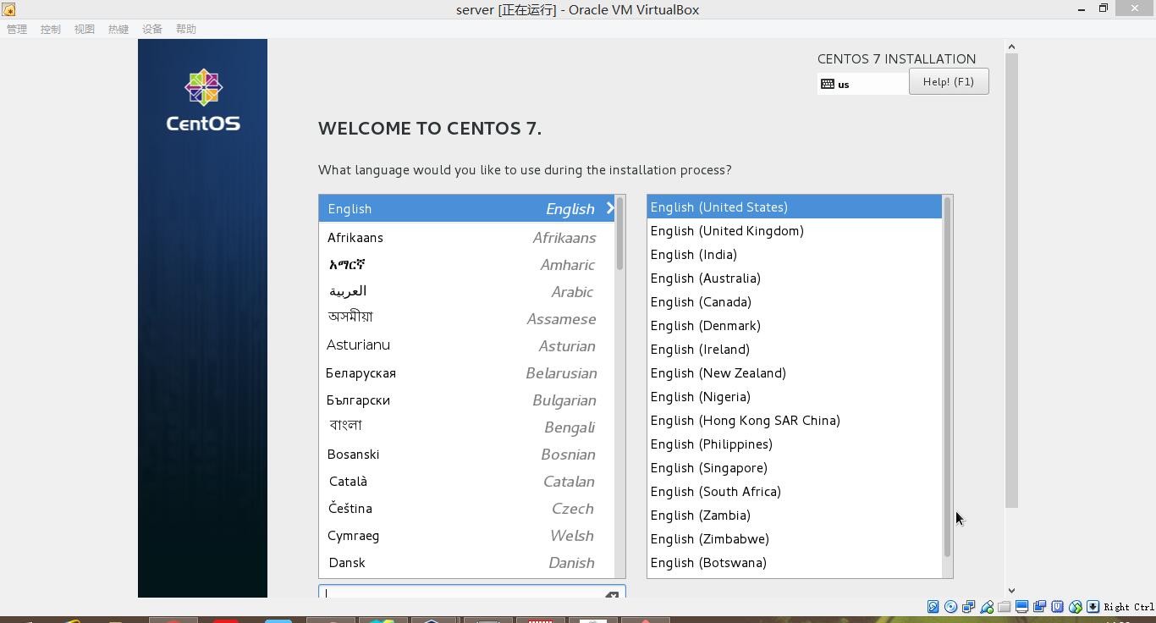Open the network adapters status icon

click(968, 606)
